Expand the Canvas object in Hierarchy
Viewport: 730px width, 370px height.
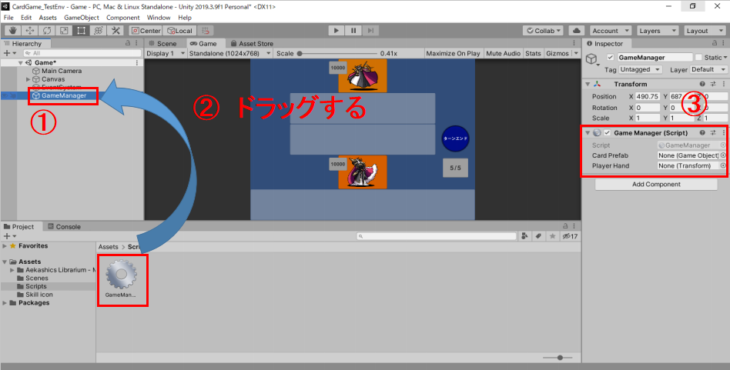coord(28,79)
